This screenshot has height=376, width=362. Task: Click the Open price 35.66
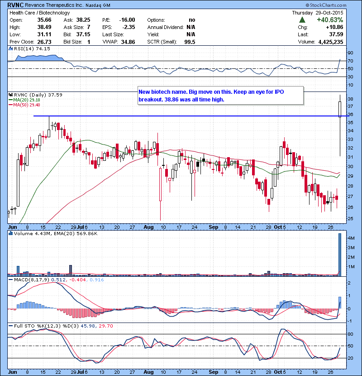tap(44, 20)
